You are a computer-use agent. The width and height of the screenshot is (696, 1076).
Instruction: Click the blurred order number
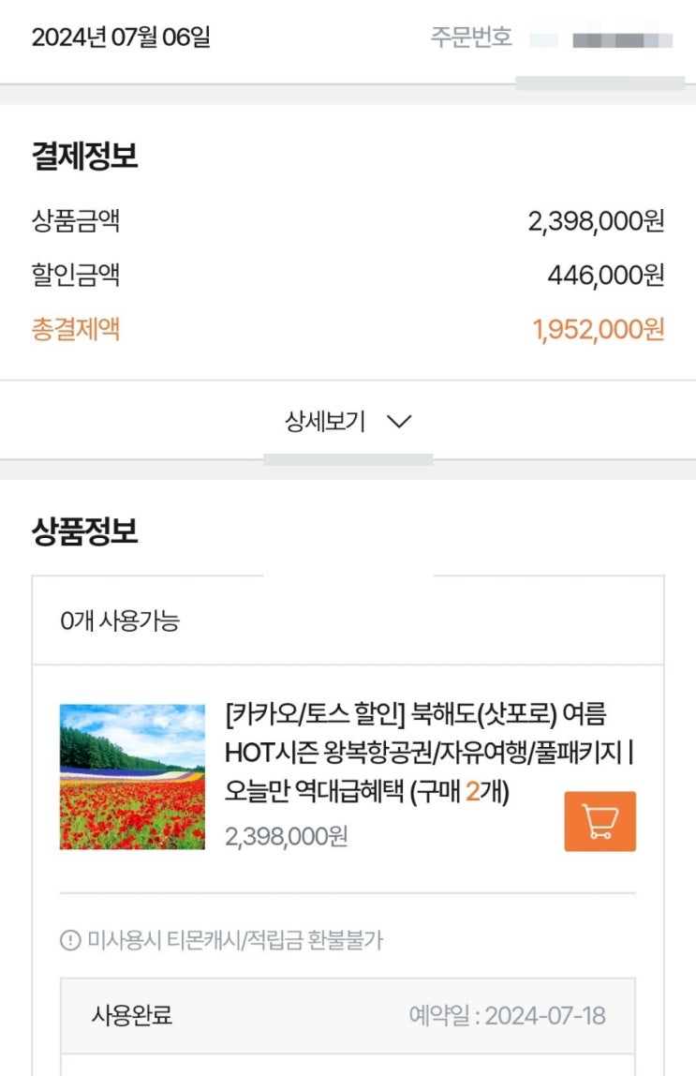[601, 39]
